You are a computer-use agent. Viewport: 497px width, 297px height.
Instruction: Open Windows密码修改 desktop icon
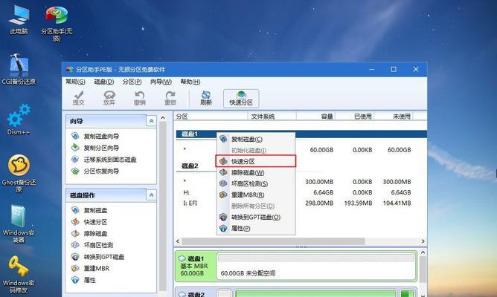pyautogui.click(x=19, y=275)
